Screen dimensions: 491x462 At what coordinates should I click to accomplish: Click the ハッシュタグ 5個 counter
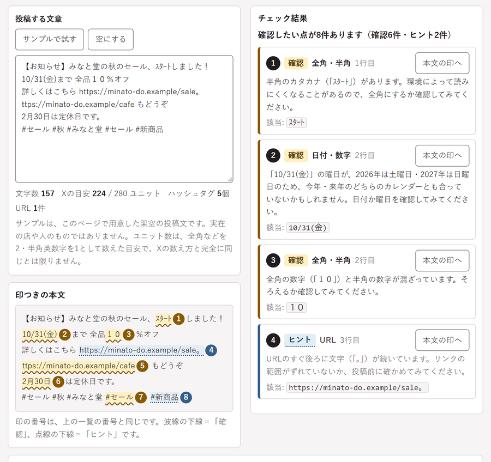[x=199, y=193]
